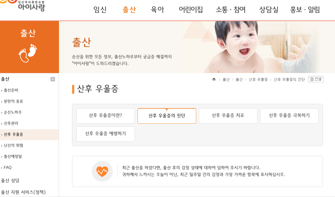Select the 산후 우울증 극복하기 tab
The width and height of the screenshot is (335, 197).
click(x=289, y=116)
